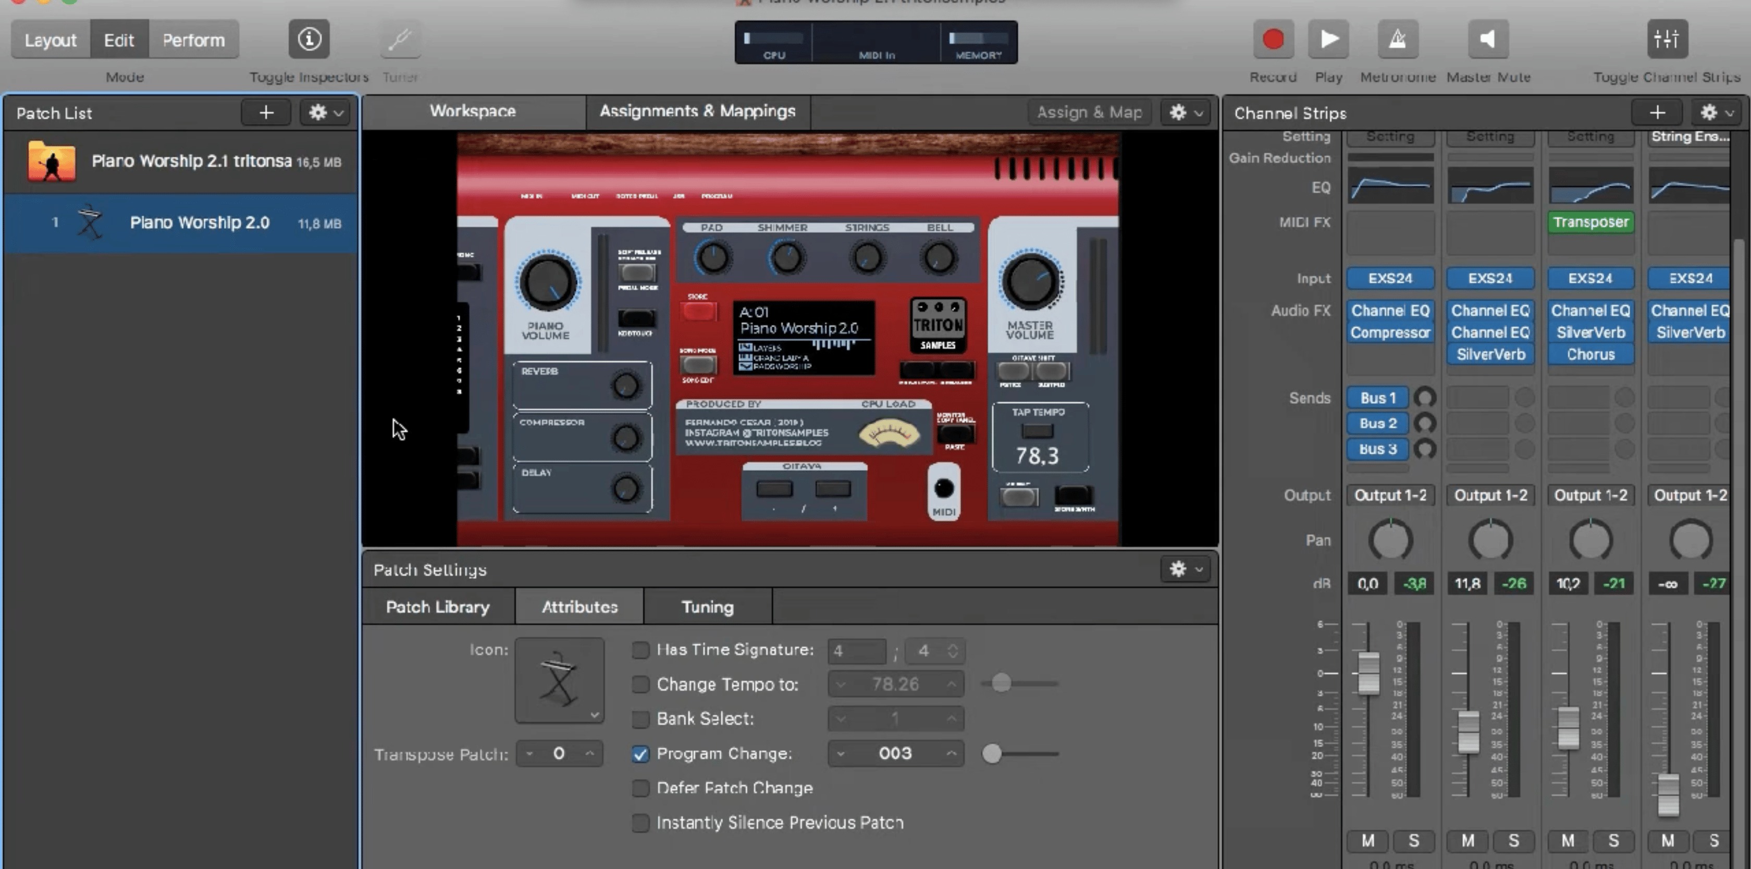The image size is (1751, 869).
Task: Toggle Channel Strips mixer icon
Action: [1667, 40]
